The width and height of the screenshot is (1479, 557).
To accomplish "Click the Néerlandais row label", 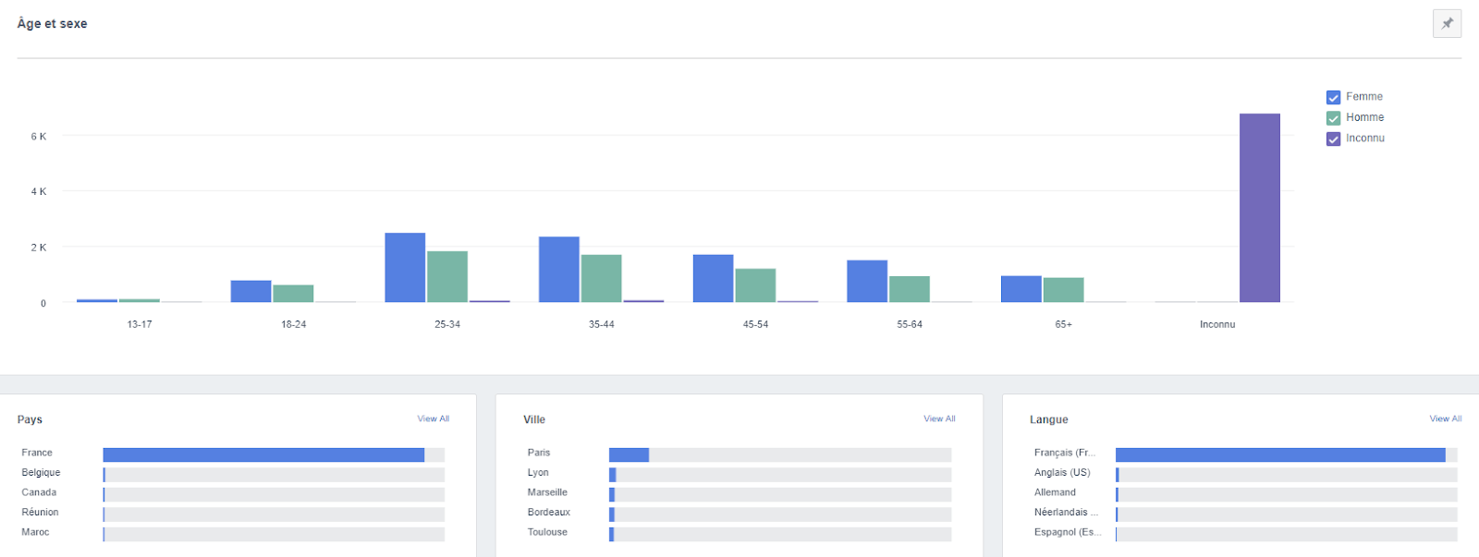I will tap(1066, 513).
